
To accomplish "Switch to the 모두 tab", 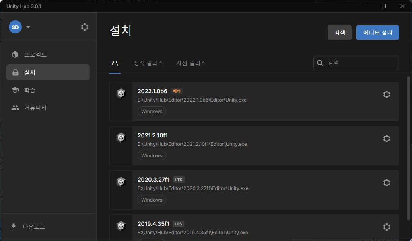I will [115, 63].
